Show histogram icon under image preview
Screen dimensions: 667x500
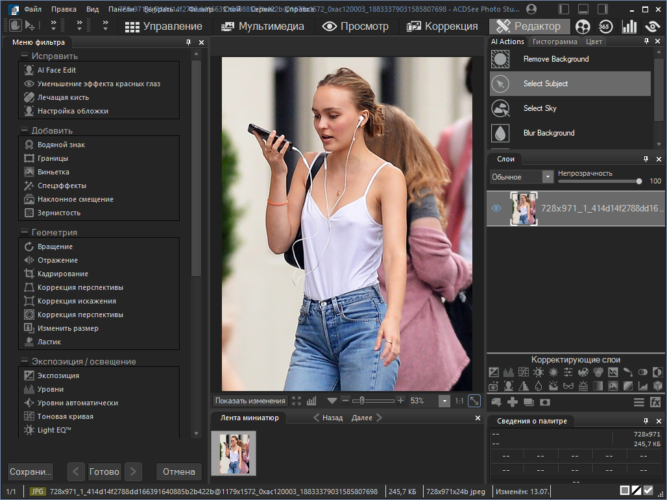click(x=311, y=401)
